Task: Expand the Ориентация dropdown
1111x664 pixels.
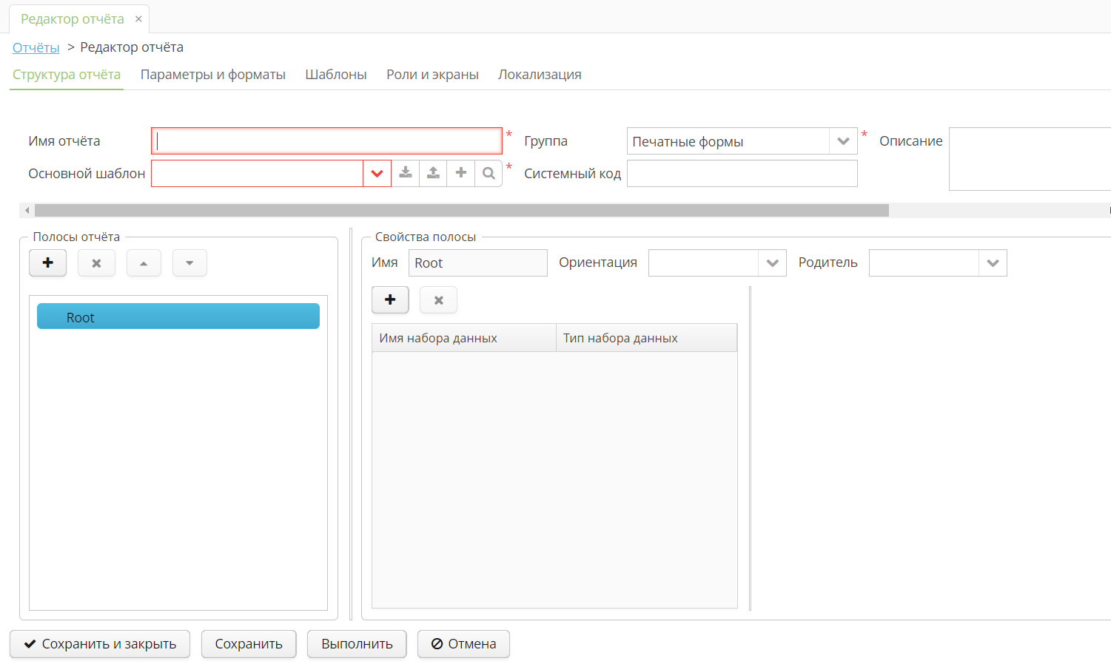Action: [772, 263]
